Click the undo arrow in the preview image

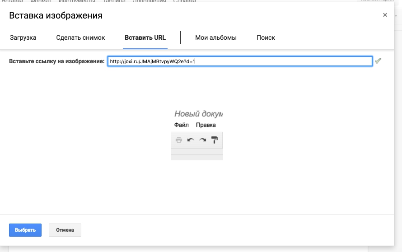point(191,140)
